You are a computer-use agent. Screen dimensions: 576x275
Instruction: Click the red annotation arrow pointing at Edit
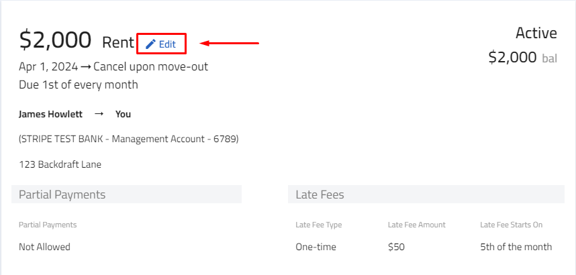pyautogui.click(x=229, y=44)
